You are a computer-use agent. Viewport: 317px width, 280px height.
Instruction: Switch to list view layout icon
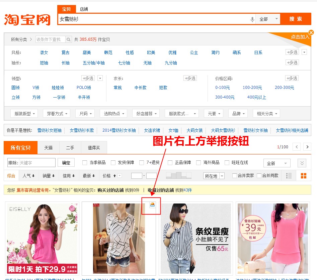tap(289, 176)
